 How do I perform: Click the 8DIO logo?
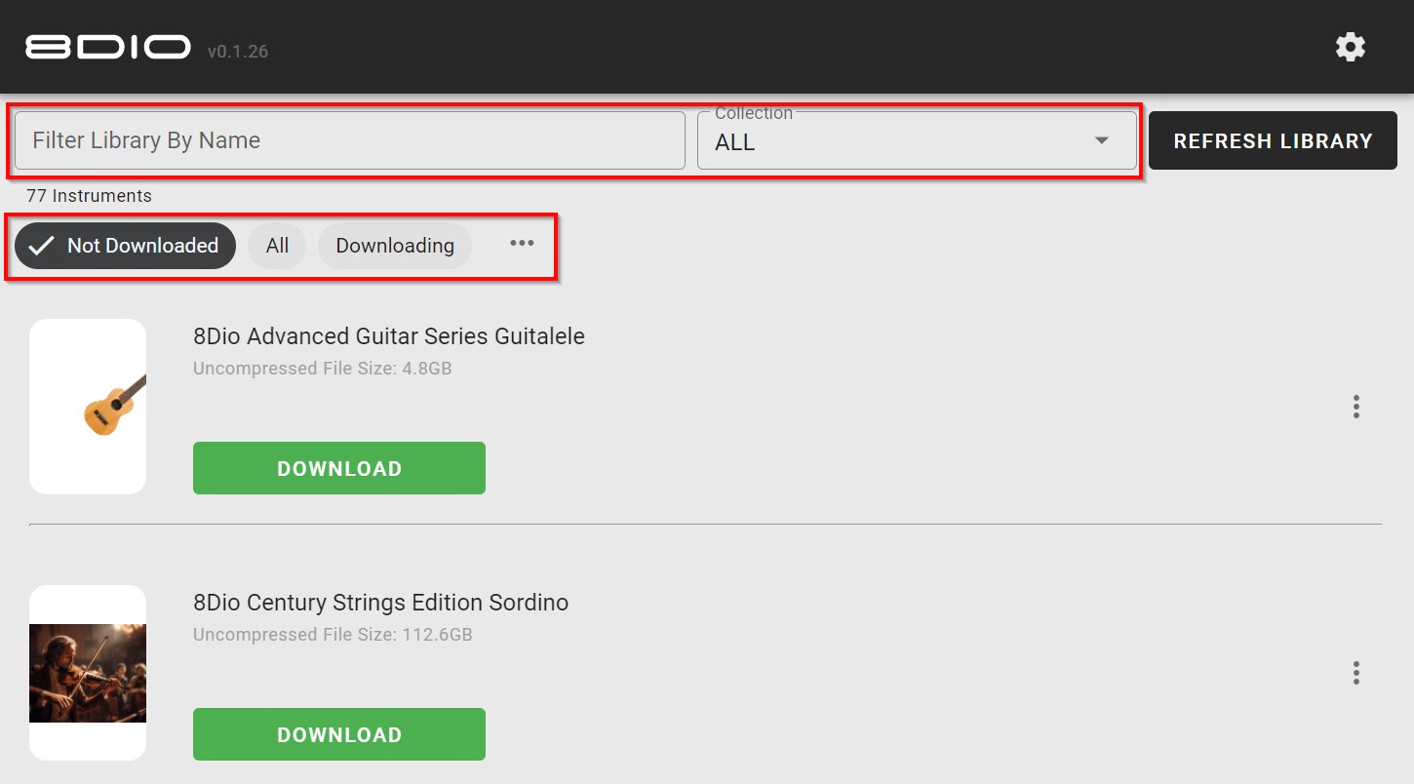[x=108, y=47]
